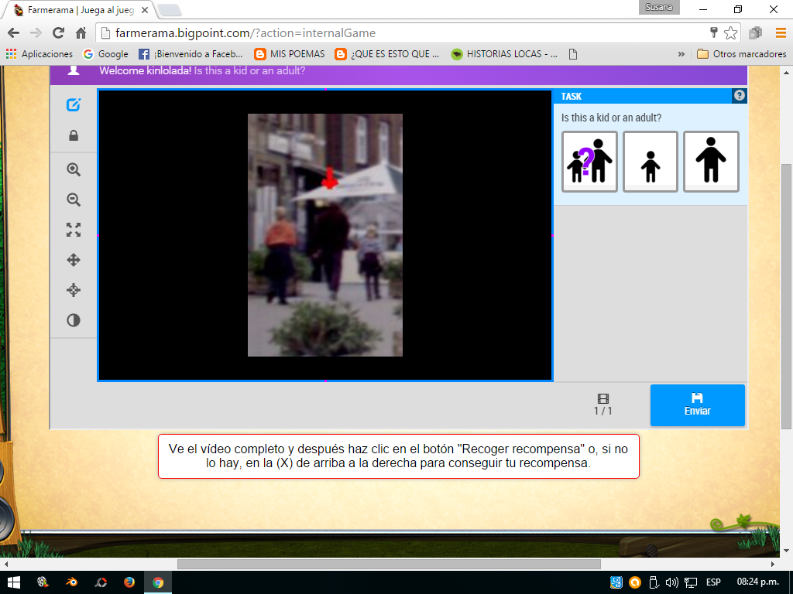
Task: Click the user profile icon in purple bar
Action: point(74,70)
